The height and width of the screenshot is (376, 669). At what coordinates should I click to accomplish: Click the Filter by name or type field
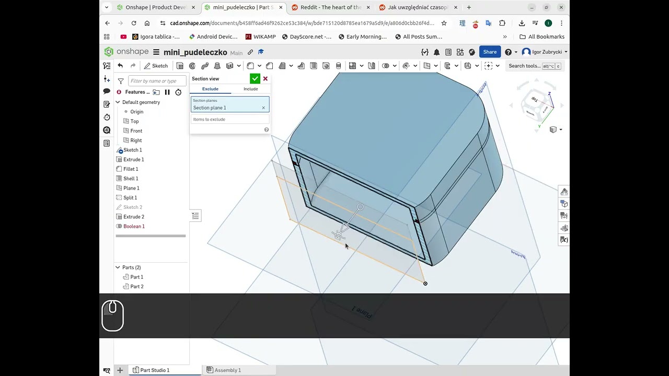157,81
